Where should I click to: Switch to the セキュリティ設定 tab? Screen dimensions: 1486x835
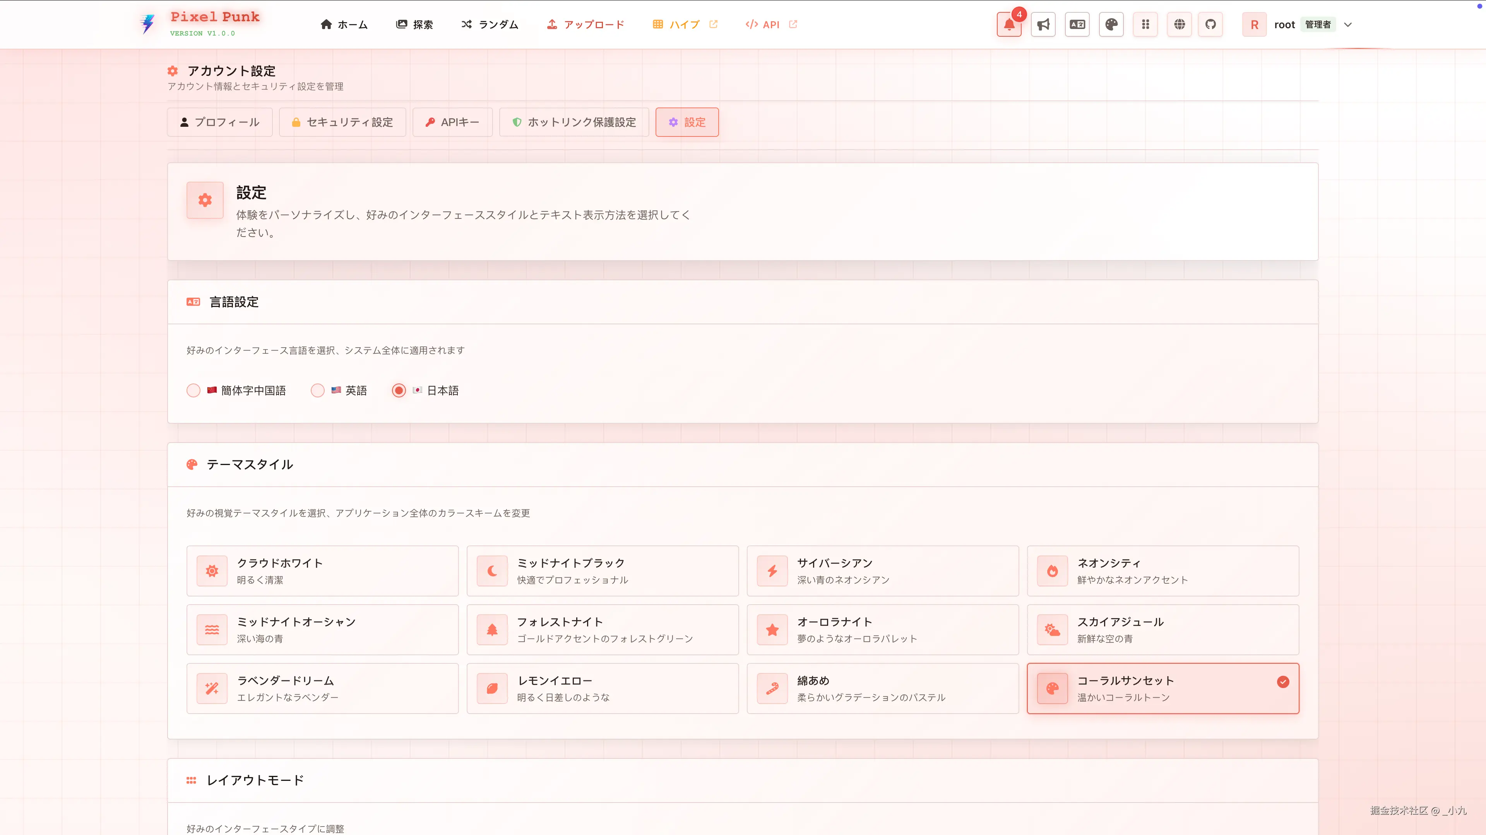[x=342, y=122]
